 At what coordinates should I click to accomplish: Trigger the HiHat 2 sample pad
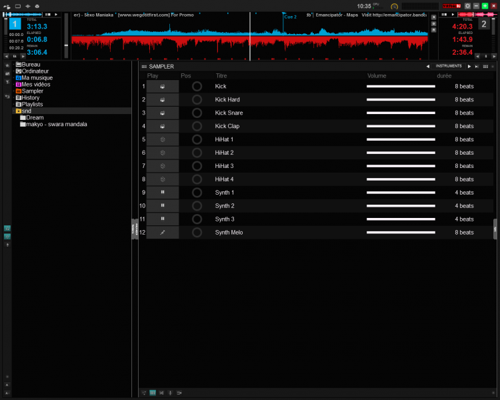click(163, 153)
